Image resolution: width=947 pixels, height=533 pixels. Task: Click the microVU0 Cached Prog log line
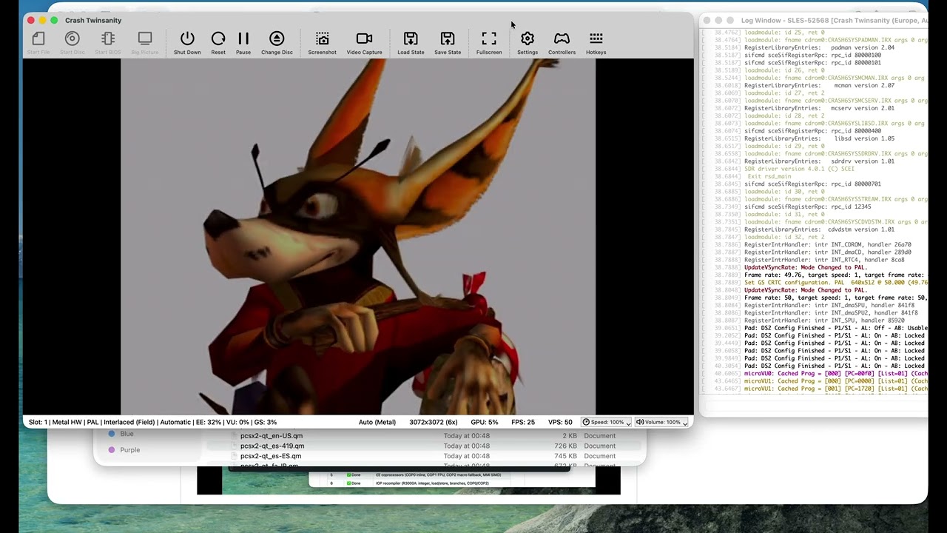click(x=835, y=374)
